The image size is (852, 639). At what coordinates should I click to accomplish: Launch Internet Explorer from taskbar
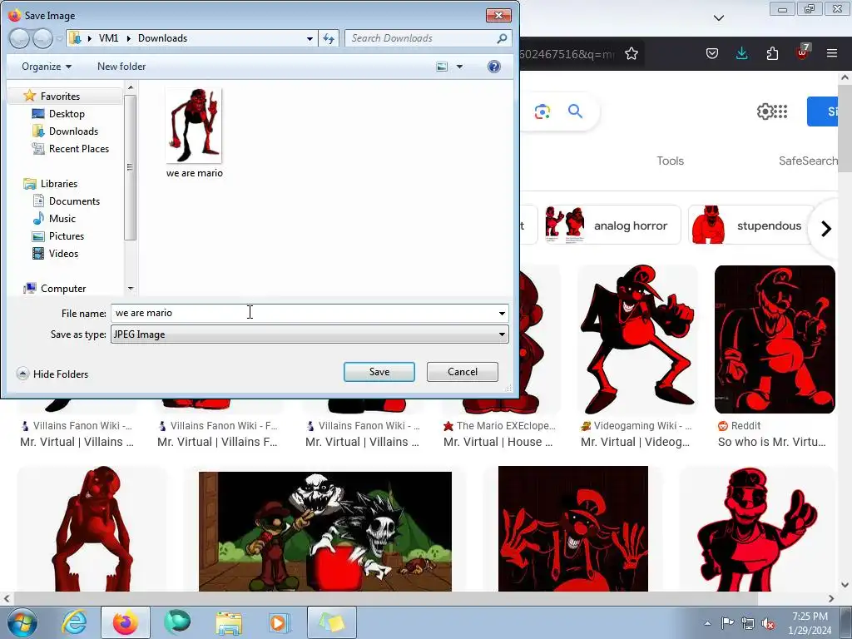tap(74, 622)
